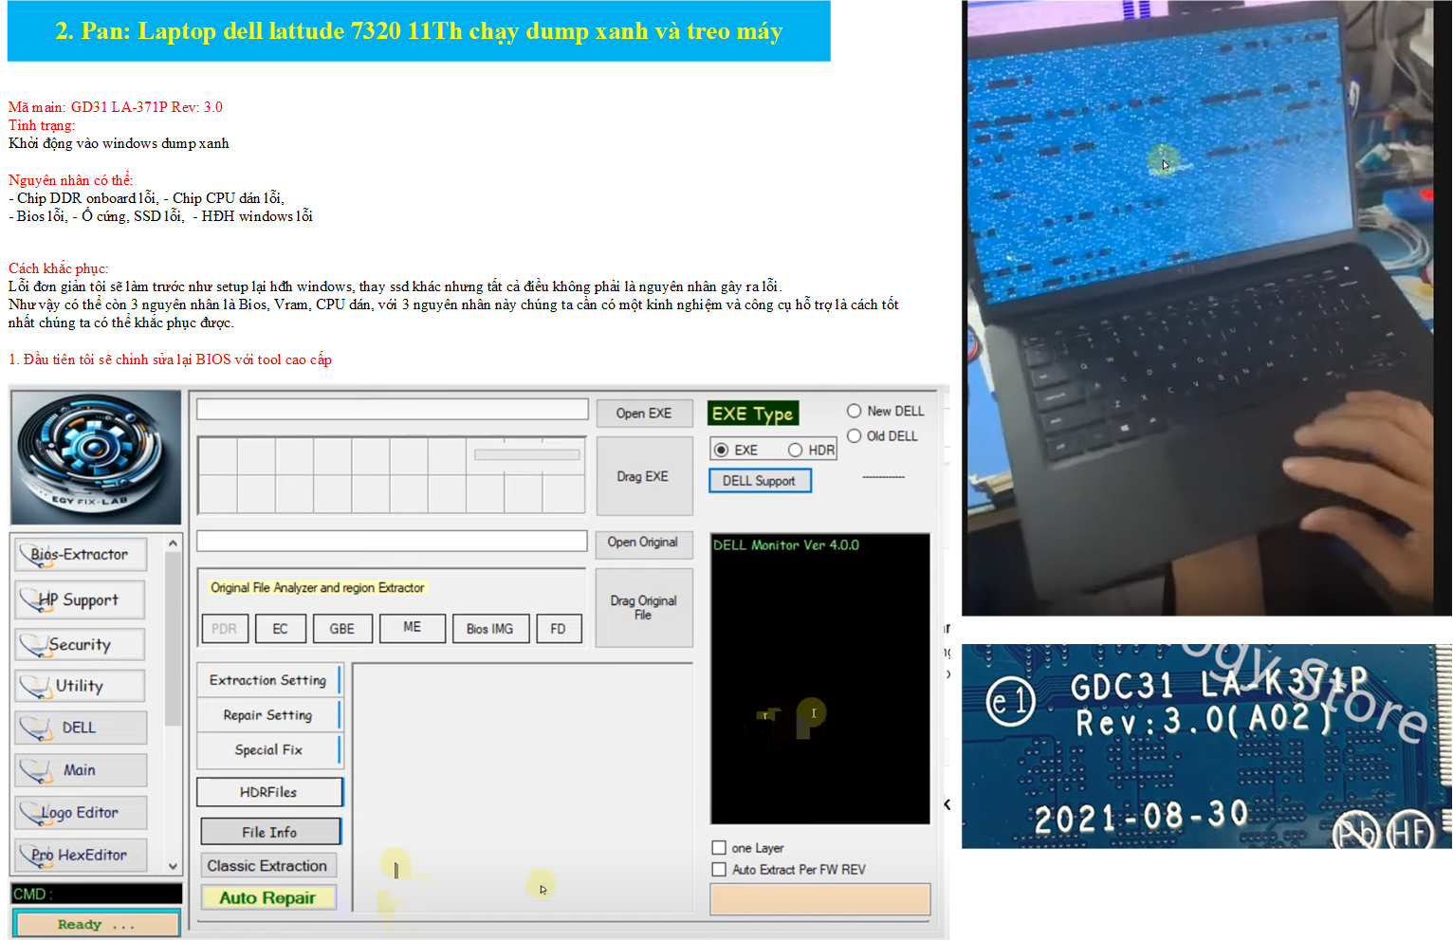Start the Auto Repair function
1453x940 pixels.
[x=267, y=897]
